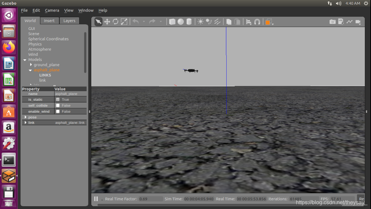Toggle the is_static checkbox
The image size is (371, 209).
point(58,99)
